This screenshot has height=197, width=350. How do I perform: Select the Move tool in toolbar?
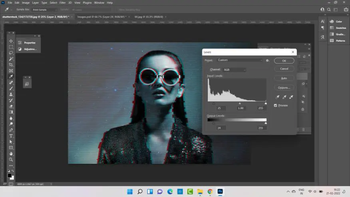(11, 41)
